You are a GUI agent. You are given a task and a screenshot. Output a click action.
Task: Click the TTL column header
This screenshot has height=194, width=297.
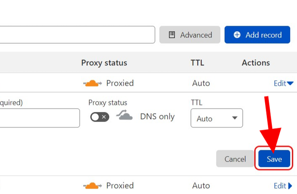click(x=197, y=63)
